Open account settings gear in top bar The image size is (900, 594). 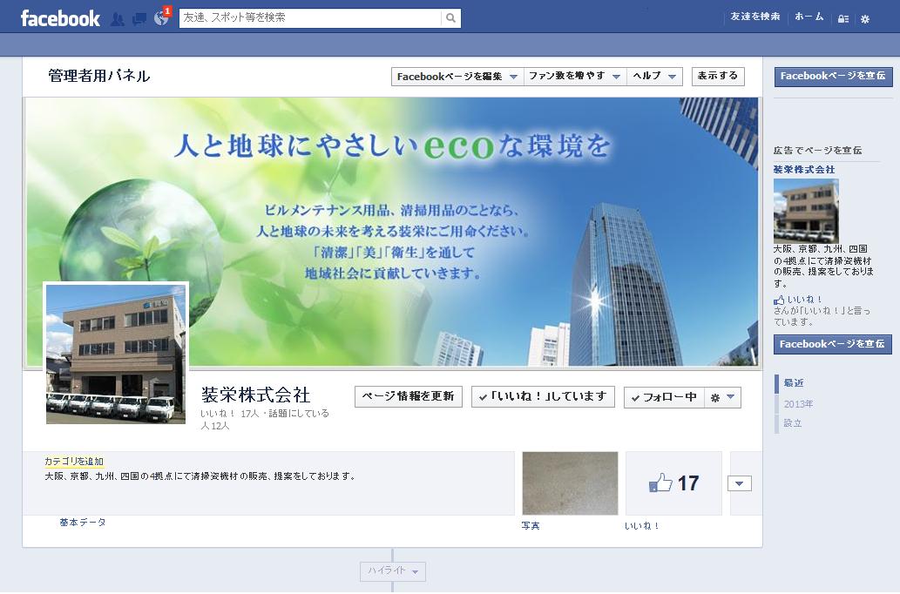coord(865,19)
